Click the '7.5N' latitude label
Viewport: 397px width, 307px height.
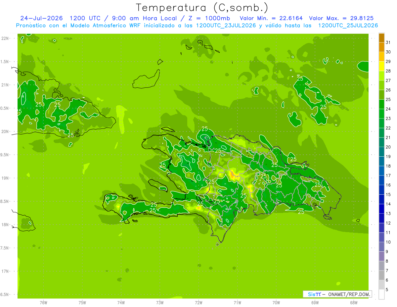pyautogui.click(x=5, y=248)
